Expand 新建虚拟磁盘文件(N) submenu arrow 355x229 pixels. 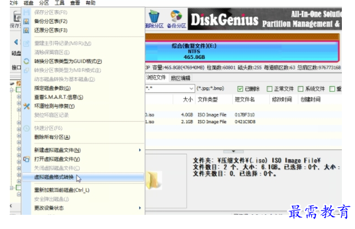click(140, 150)
